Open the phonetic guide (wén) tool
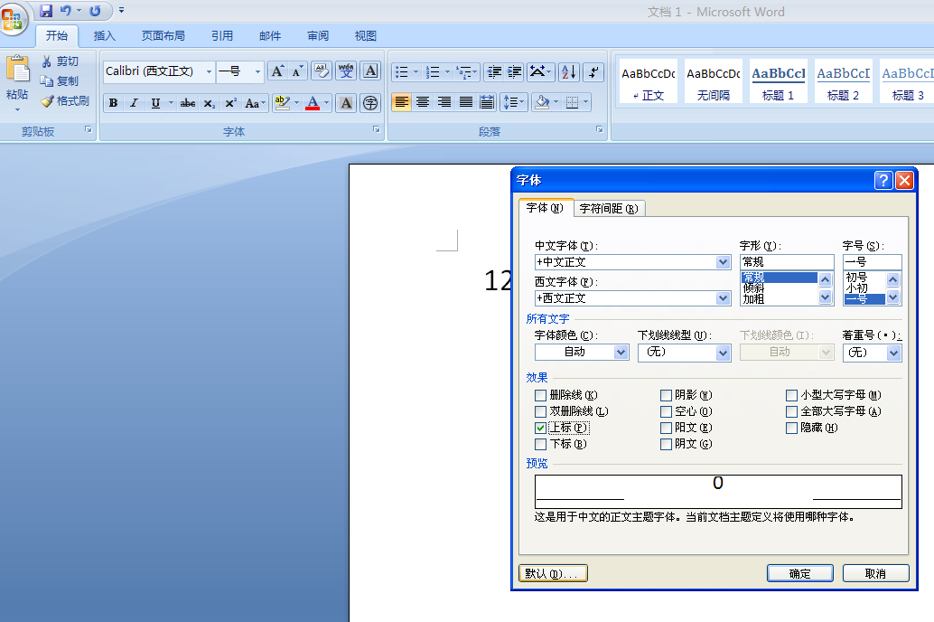This screenshot has width=934, height=622. [346, 71]
